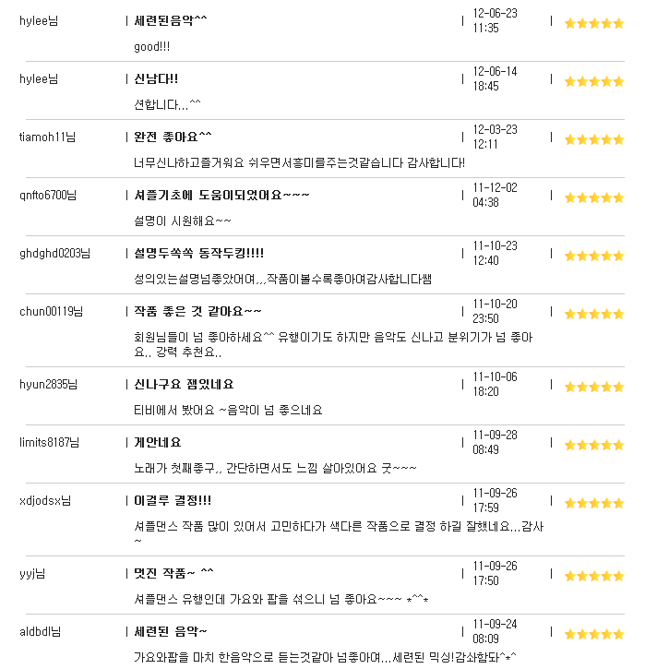Click the star rating on limits8187's review
The image size is (645, 669).
594,445
